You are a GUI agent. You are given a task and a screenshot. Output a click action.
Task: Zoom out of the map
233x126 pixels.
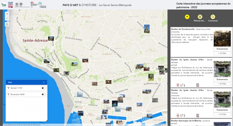pos(7,18)
